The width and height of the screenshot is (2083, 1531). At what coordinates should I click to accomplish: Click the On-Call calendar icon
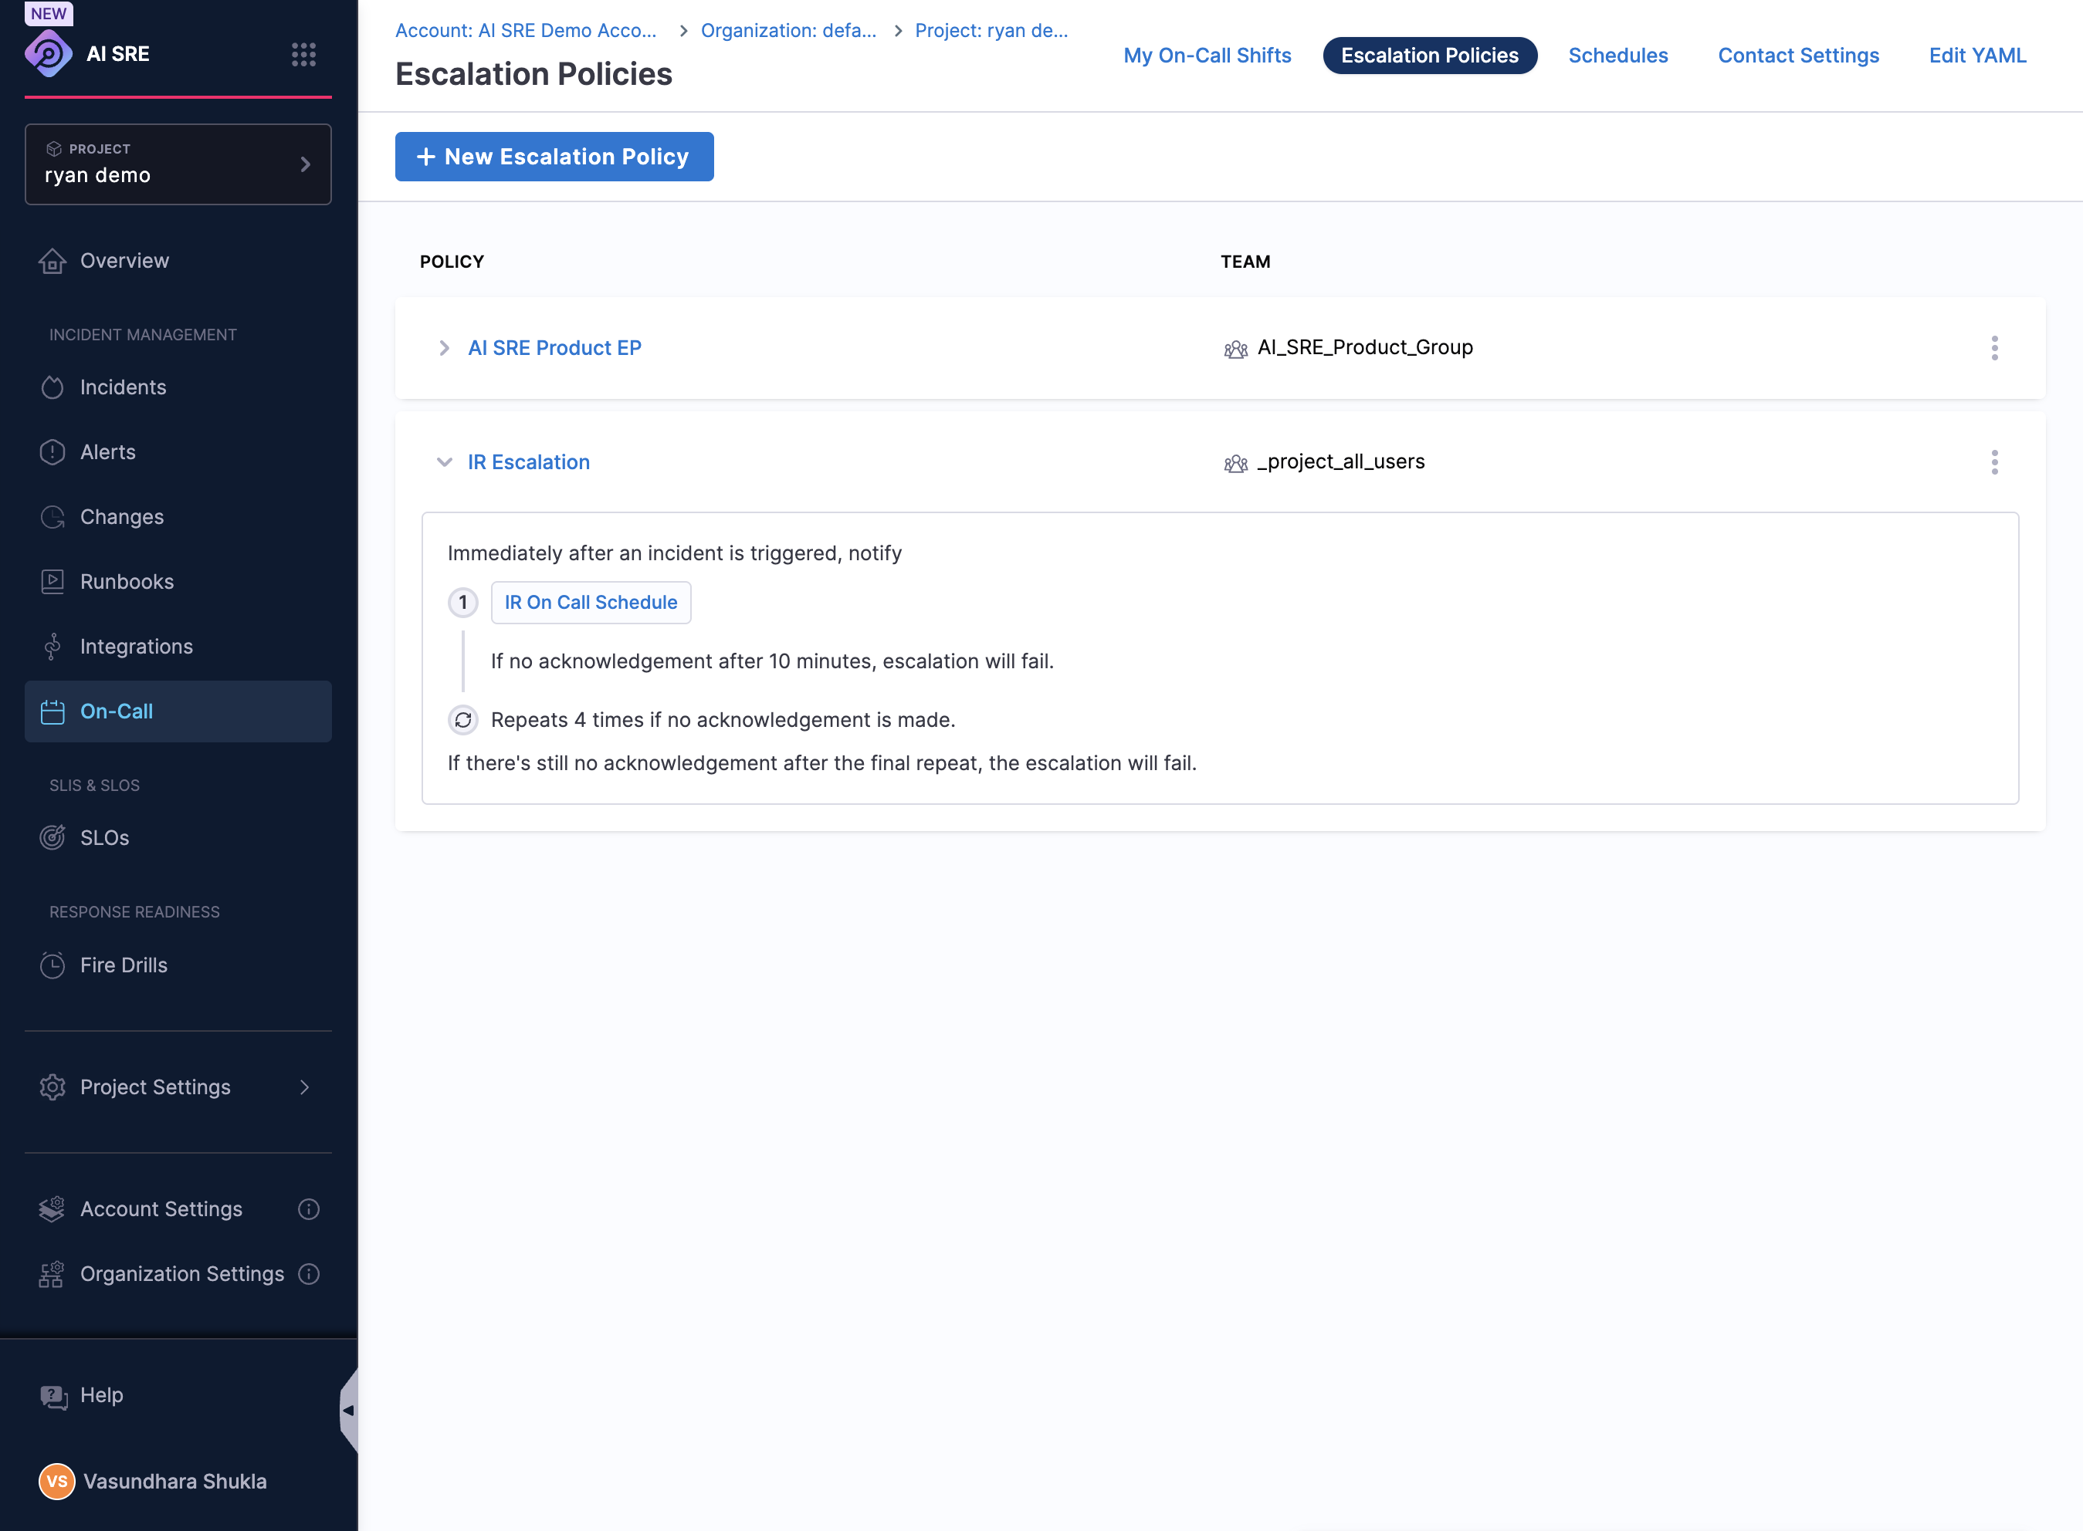[x=52, y=711]
